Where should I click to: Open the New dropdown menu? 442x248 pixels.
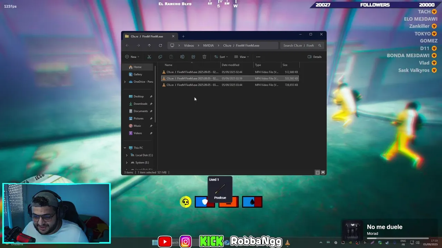click(x=132, y=57)
